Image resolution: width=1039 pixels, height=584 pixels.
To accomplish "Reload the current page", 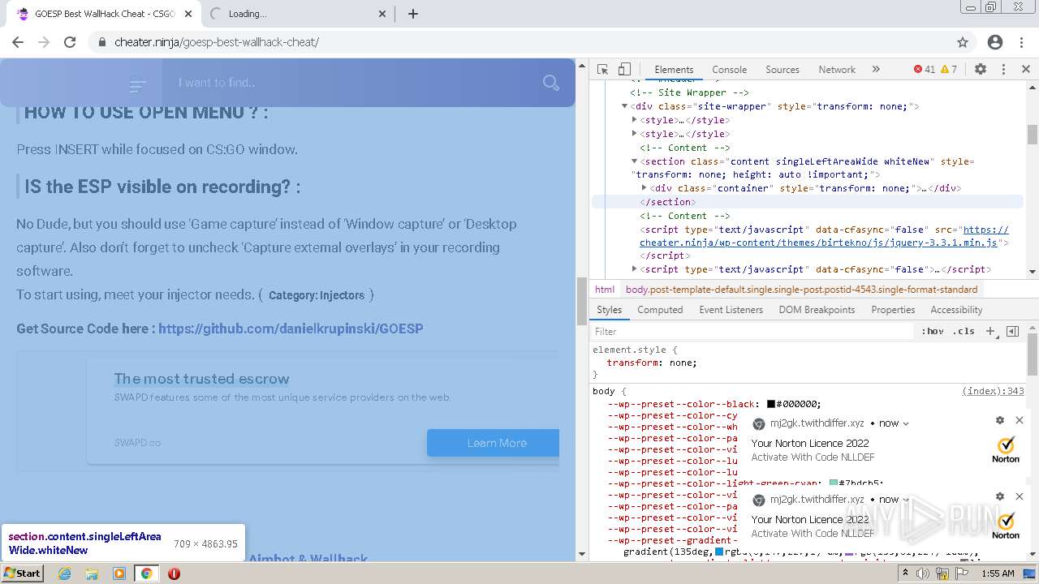I will tap(70, 42).
